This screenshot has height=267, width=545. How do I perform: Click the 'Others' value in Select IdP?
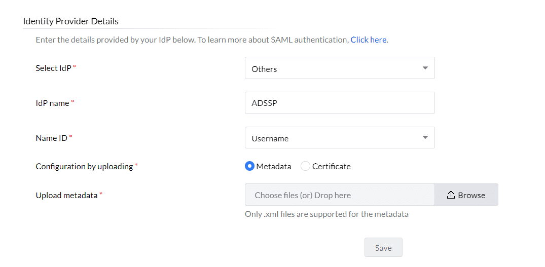coord(265,69)
